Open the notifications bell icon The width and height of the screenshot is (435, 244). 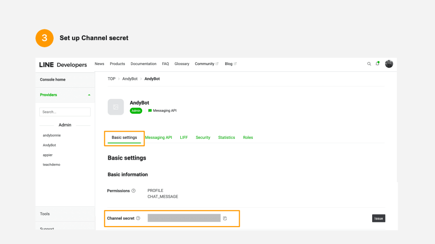[377, 64]
